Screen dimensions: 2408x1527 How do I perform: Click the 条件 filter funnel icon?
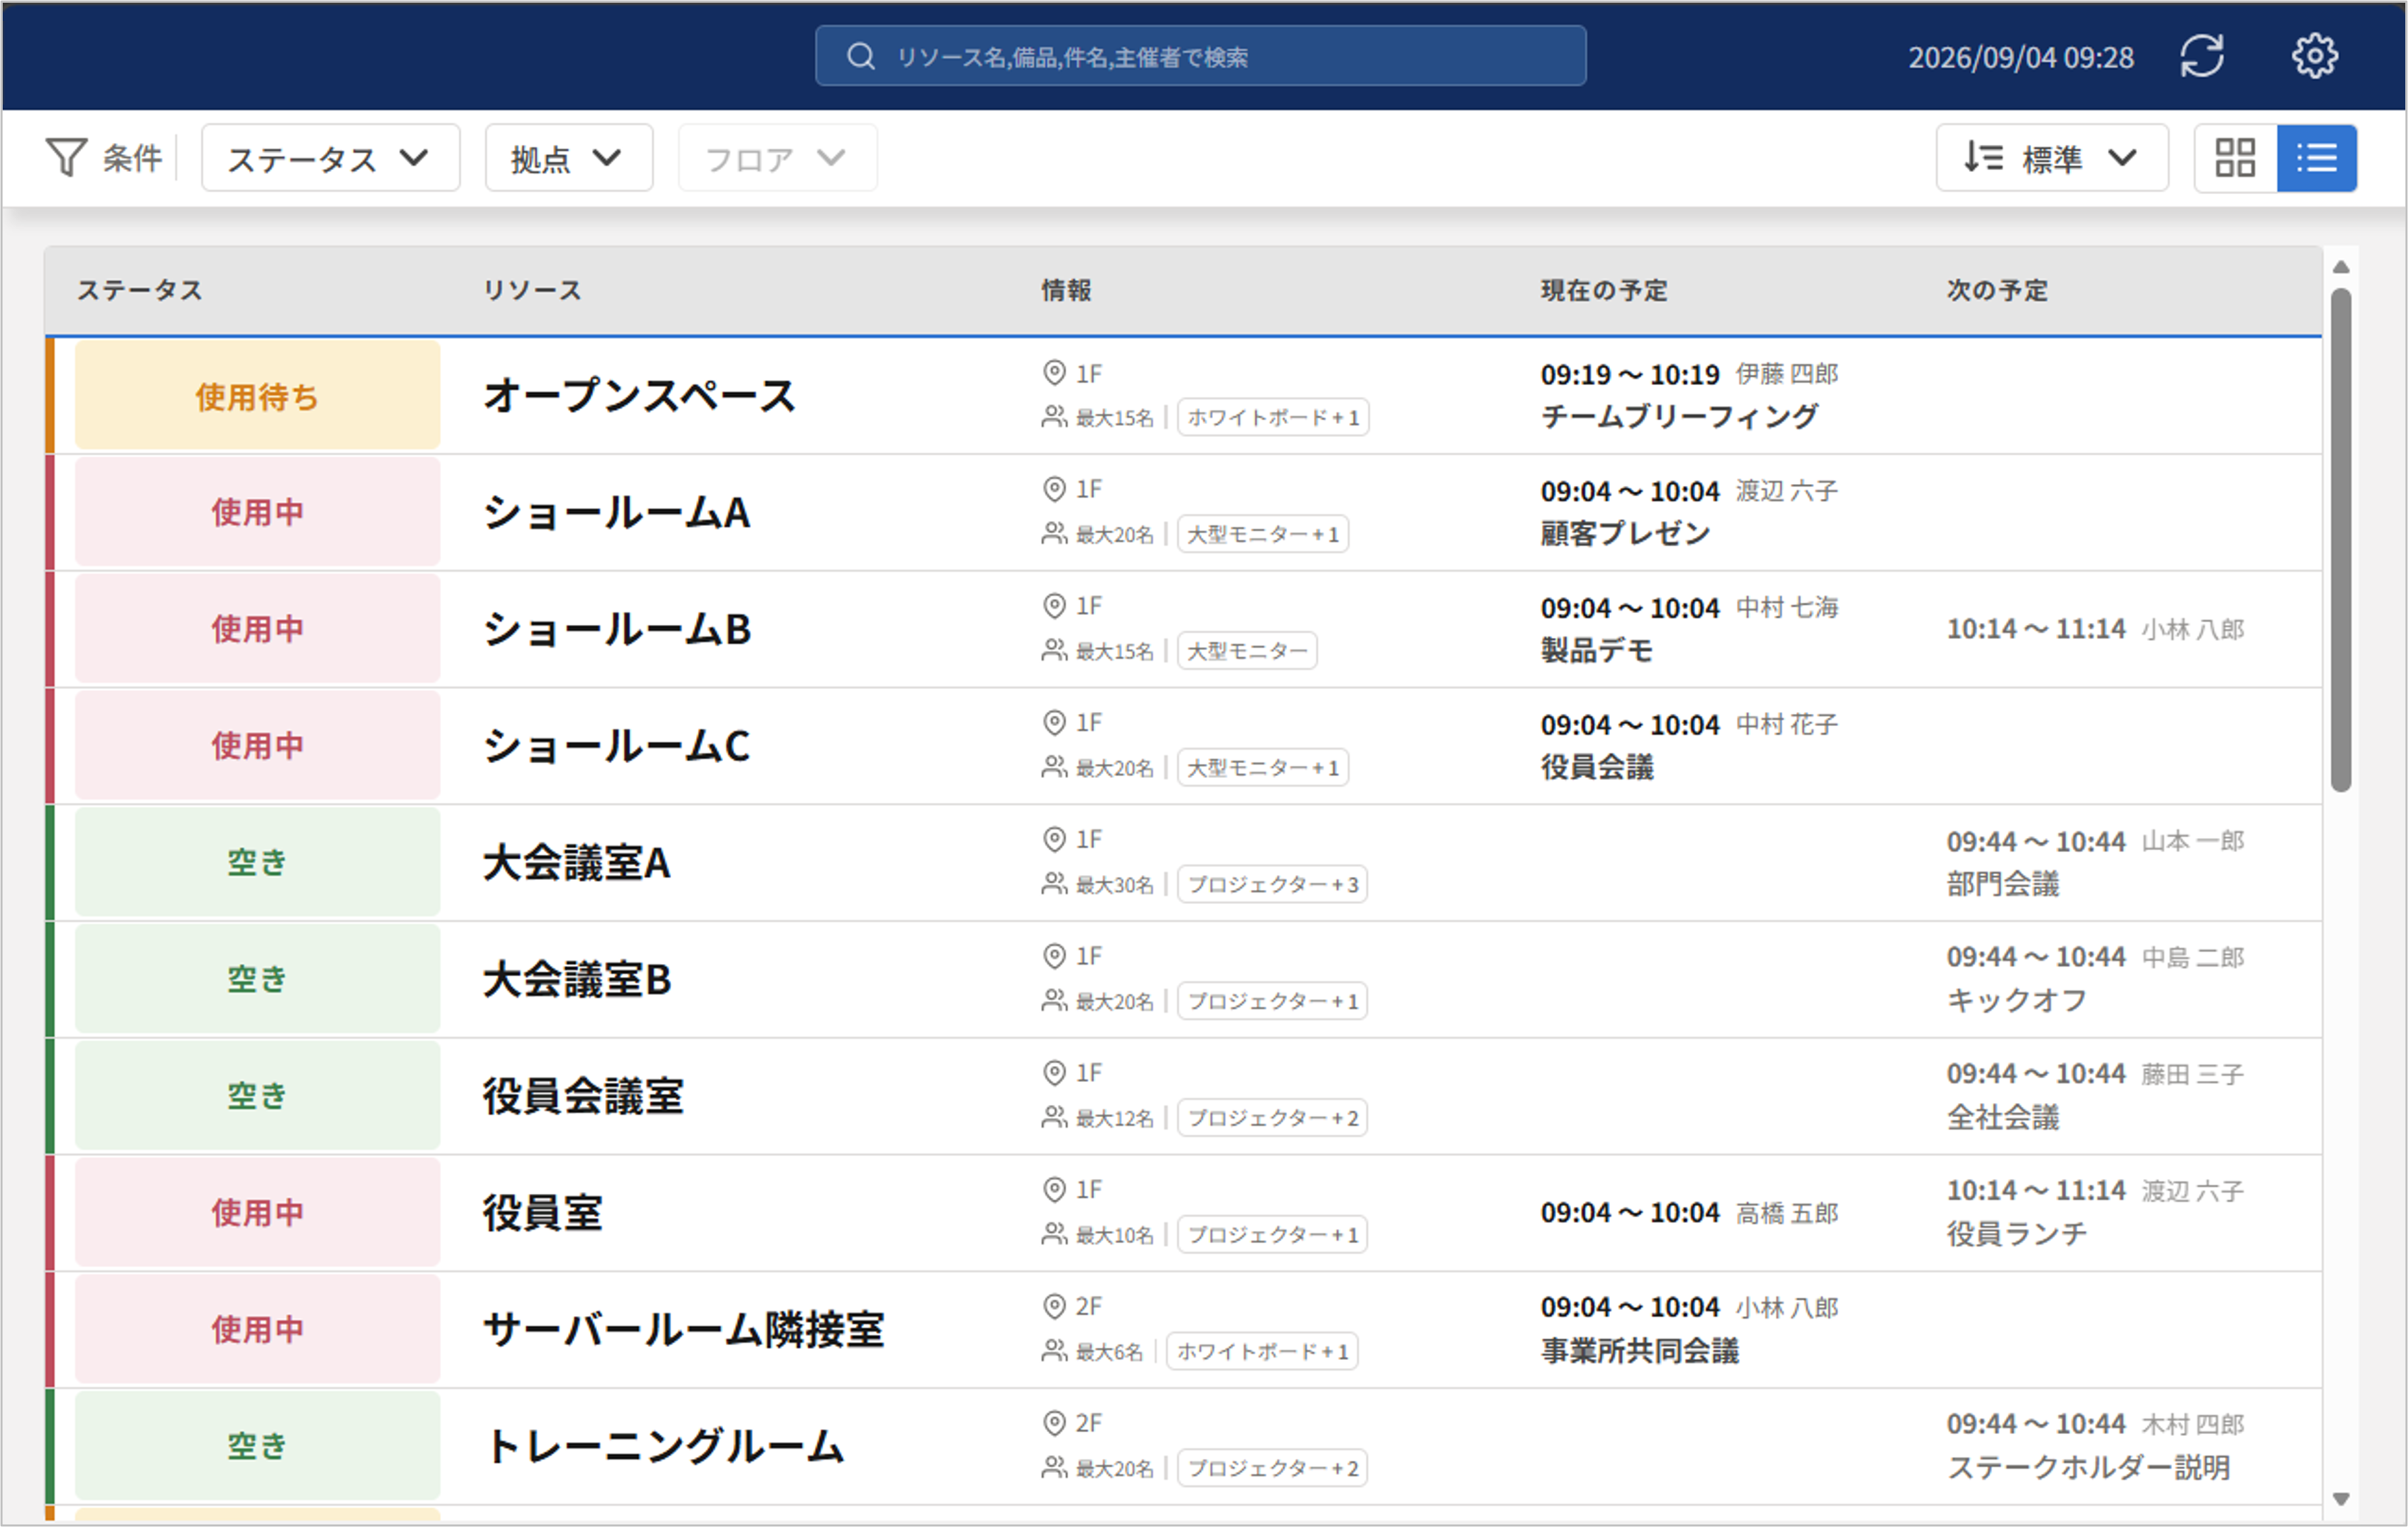point(66,157)
